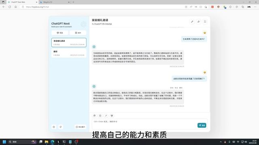Click the retry action above last reply
259x145 pixels.
coord(176,88)
